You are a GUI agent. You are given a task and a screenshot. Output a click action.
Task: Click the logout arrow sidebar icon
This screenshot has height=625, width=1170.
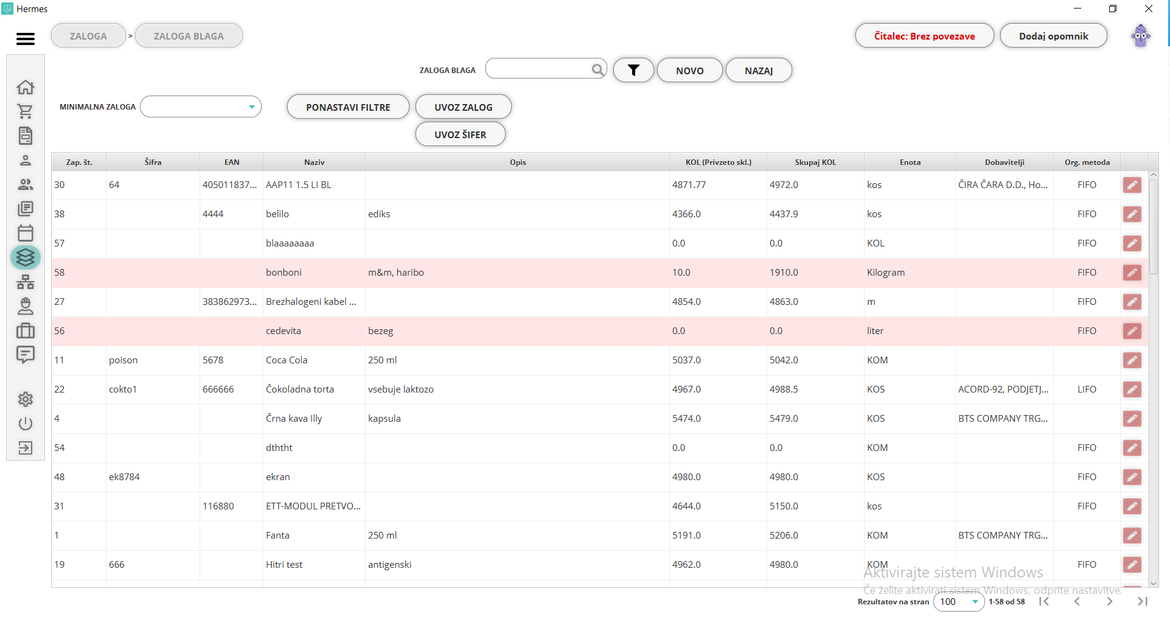point(26,449)
